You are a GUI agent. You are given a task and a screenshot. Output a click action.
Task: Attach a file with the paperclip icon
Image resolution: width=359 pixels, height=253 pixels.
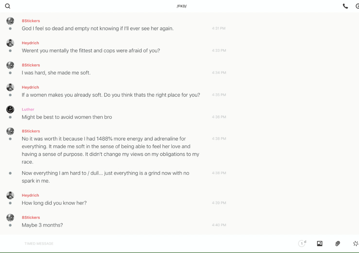pos(338,244)
